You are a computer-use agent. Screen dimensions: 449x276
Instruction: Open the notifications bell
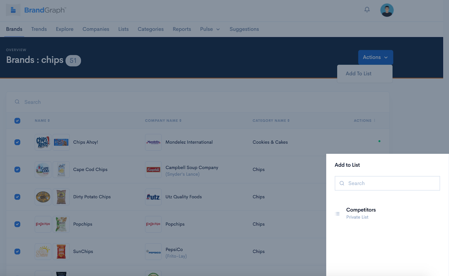tap(367, 10)
